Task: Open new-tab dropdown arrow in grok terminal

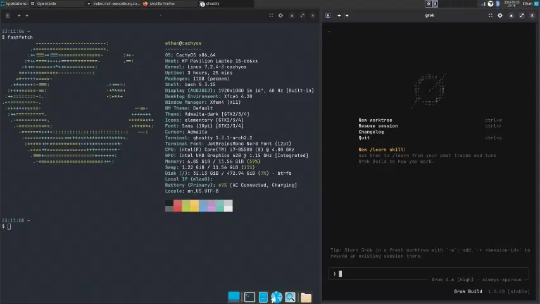Action: click(x=347, y=15)
